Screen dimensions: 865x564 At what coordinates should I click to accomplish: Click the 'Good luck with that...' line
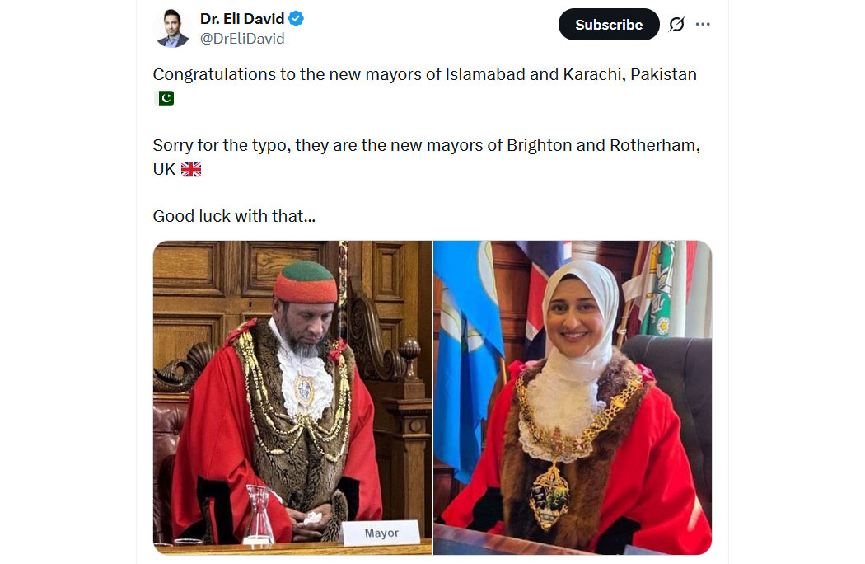[x=235, y=216]
